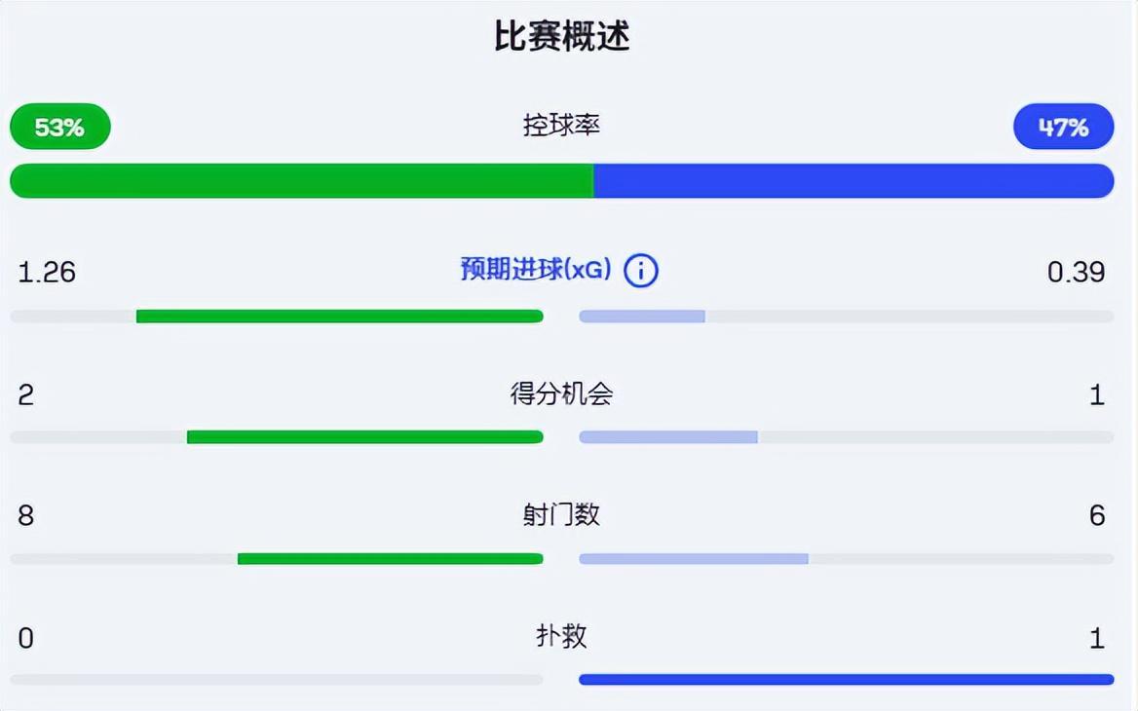Click the 比赛概述 heading
This screenshot has height=711, width=1138.
click(562, 36)
